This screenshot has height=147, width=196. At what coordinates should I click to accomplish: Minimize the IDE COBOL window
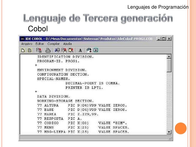159,39
